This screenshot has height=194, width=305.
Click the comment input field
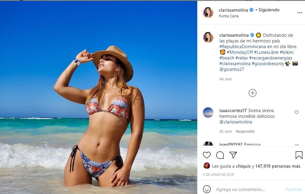248,190
